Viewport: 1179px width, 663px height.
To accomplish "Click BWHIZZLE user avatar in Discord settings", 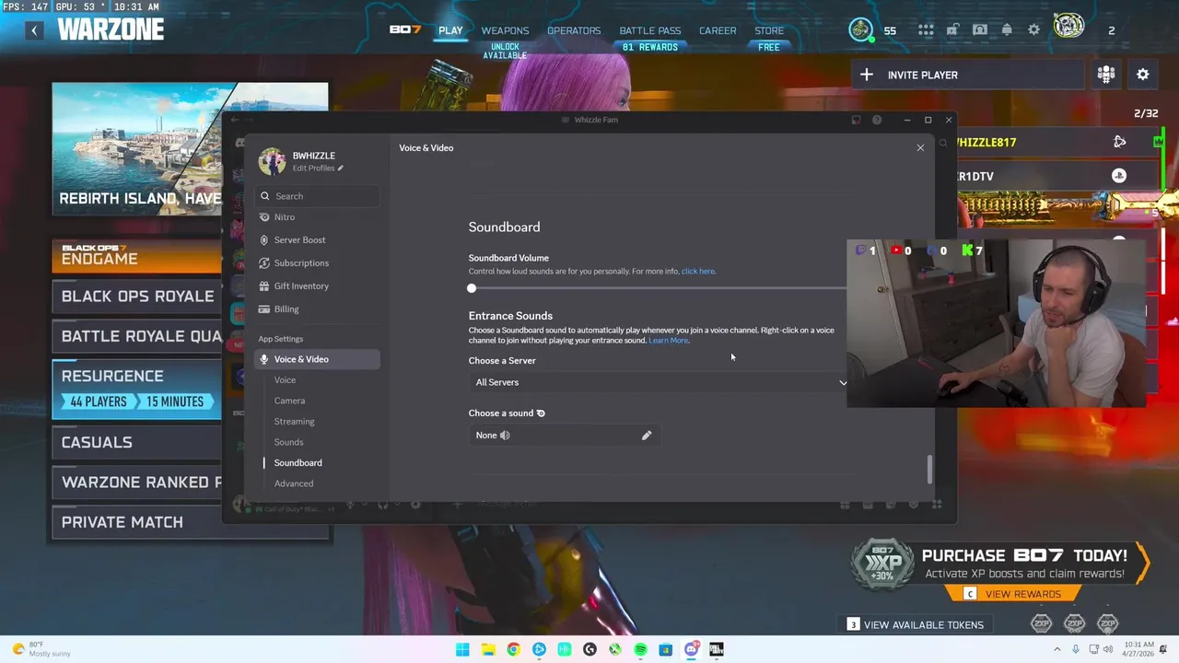I will tap(272, 161).
